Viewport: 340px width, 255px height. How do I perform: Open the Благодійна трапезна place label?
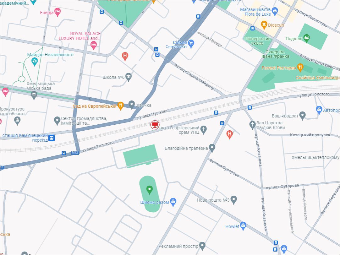[186, 148]
